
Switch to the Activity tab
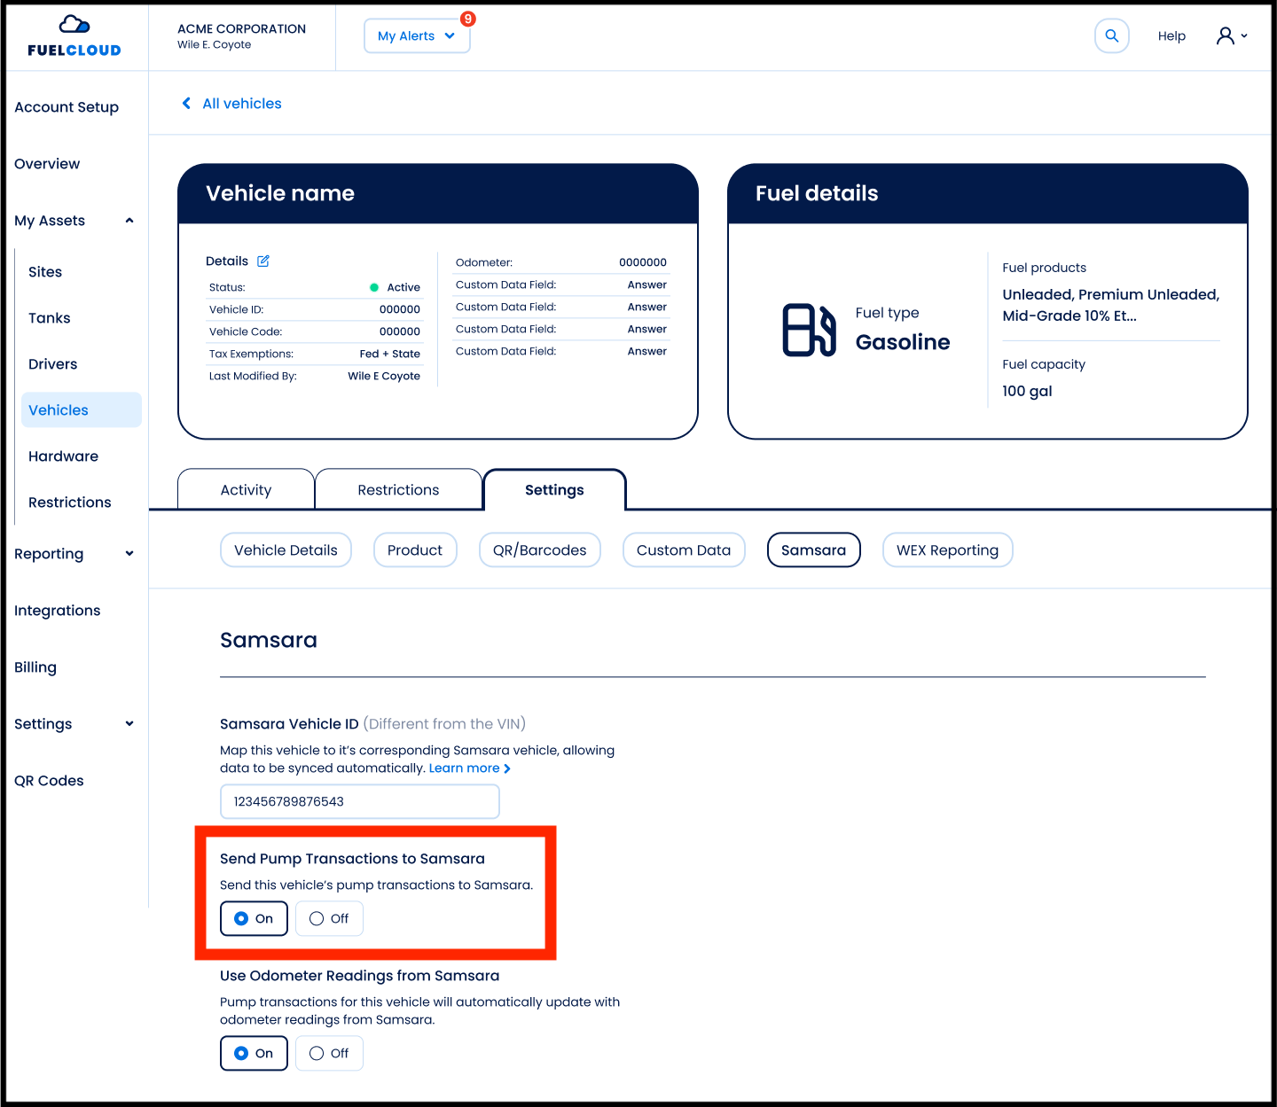tap(246, 490)
